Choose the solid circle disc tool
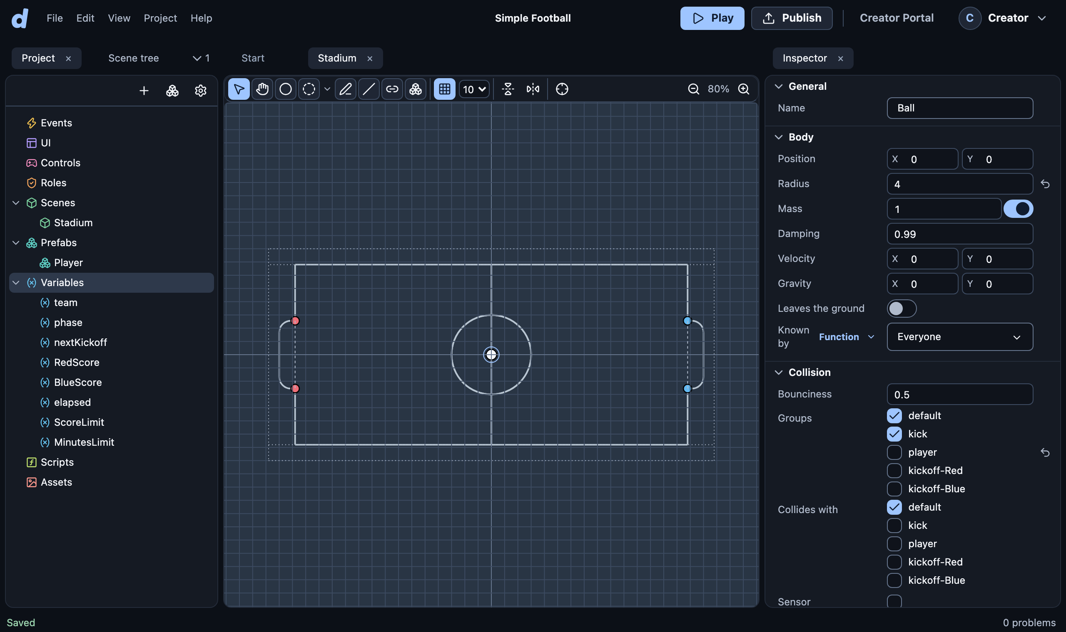The width and height of the screenshot is (1066, 632). [285, 89]
